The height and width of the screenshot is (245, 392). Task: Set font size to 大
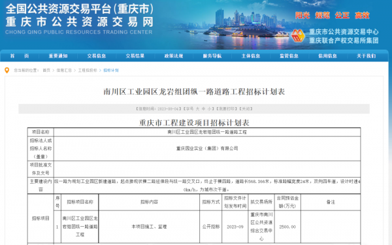tap(197, 108)
